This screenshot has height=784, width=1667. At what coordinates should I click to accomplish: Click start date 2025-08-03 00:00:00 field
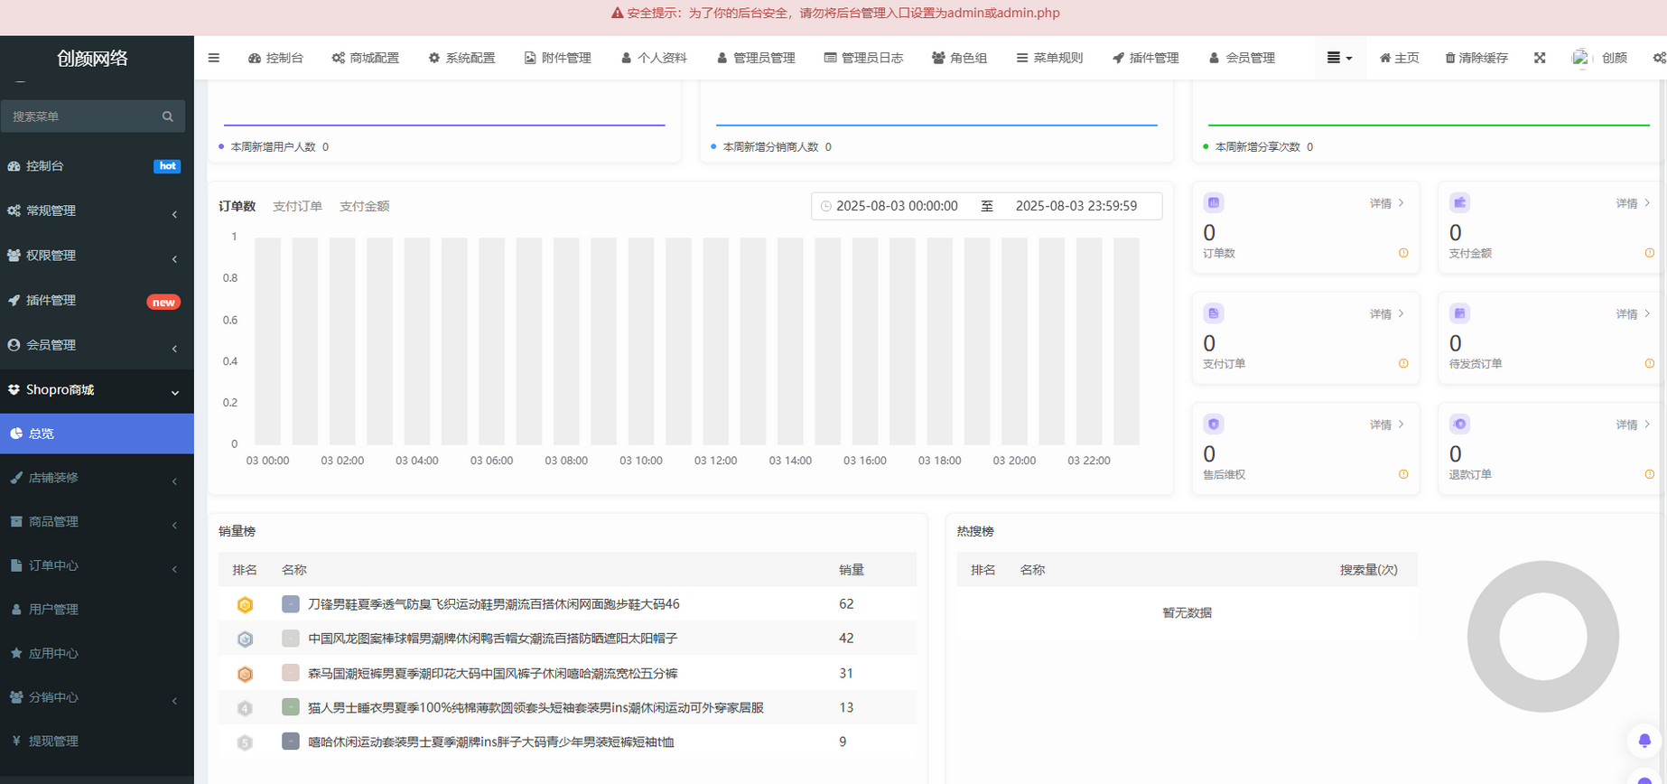tap(897, 206)
